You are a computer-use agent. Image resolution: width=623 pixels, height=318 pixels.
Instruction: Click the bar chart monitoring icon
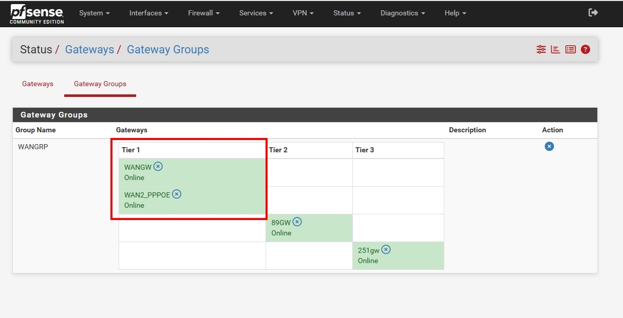(555, 50)
